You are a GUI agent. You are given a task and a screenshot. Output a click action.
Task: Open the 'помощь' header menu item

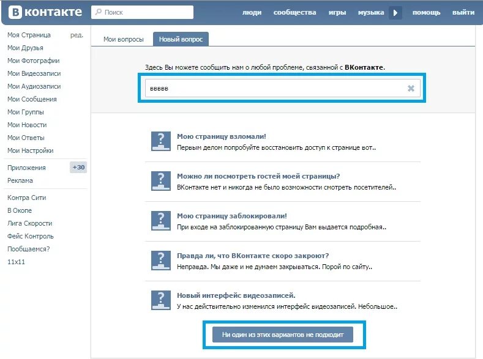point(426,13)
